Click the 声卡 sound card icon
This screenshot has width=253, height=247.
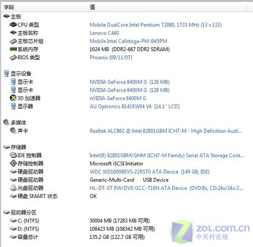point(13,131)
